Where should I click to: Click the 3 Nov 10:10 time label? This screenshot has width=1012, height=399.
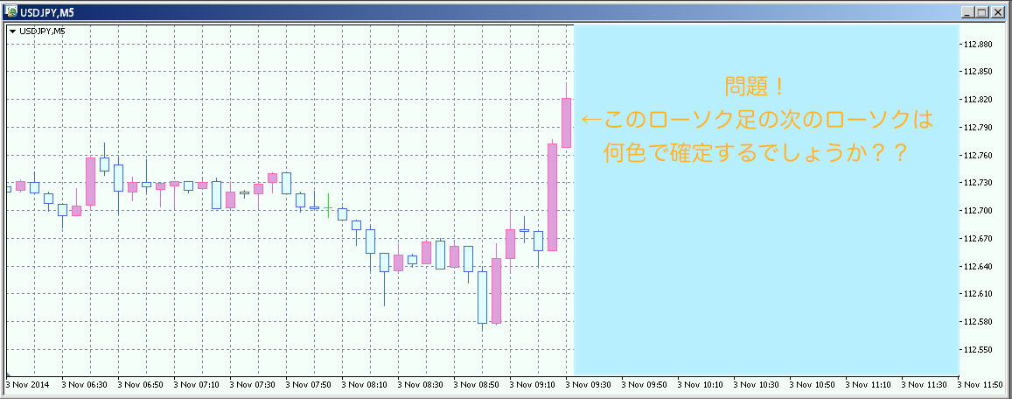tap(701, 384)
